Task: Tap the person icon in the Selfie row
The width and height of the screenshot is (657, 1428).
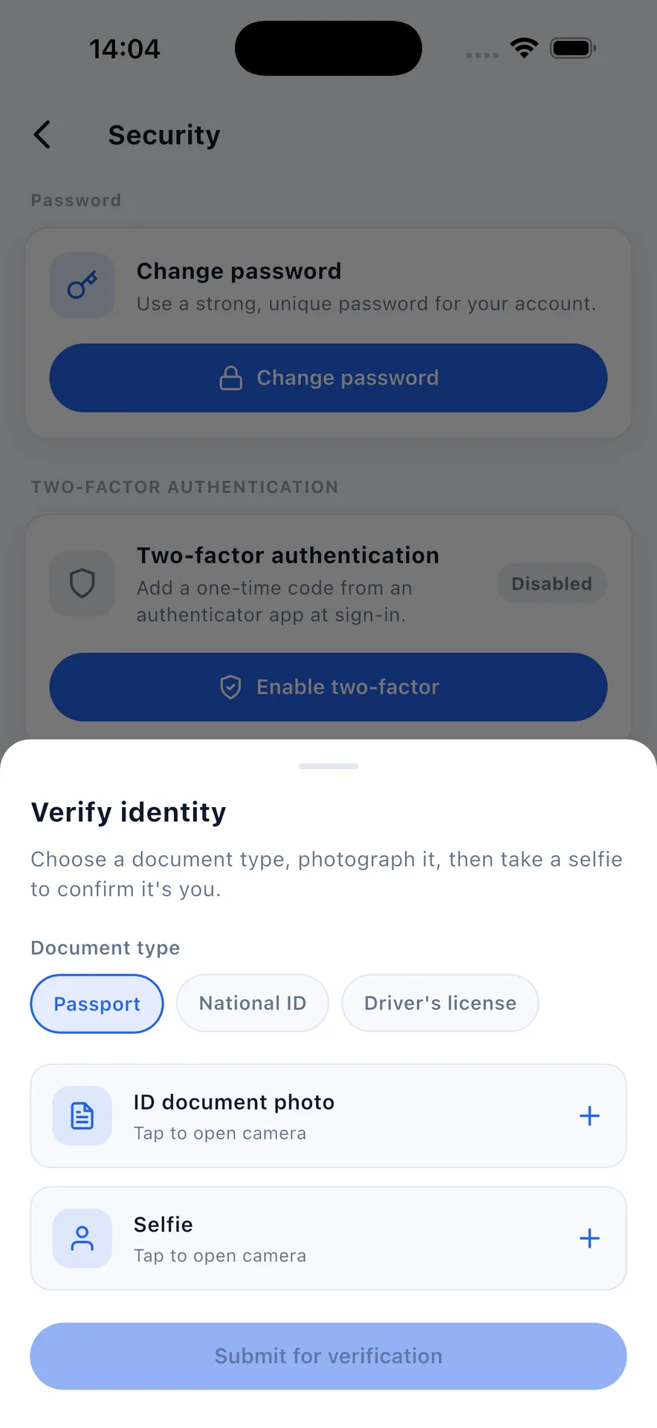Action: pos(82,1238)
